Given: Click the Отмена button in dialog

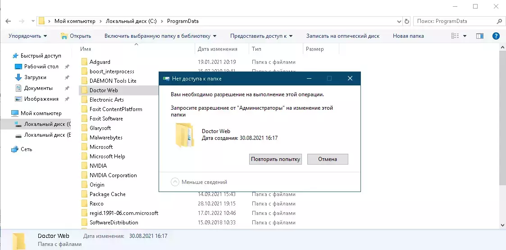Looking at the screenshot, I should (x=328, y=159).
